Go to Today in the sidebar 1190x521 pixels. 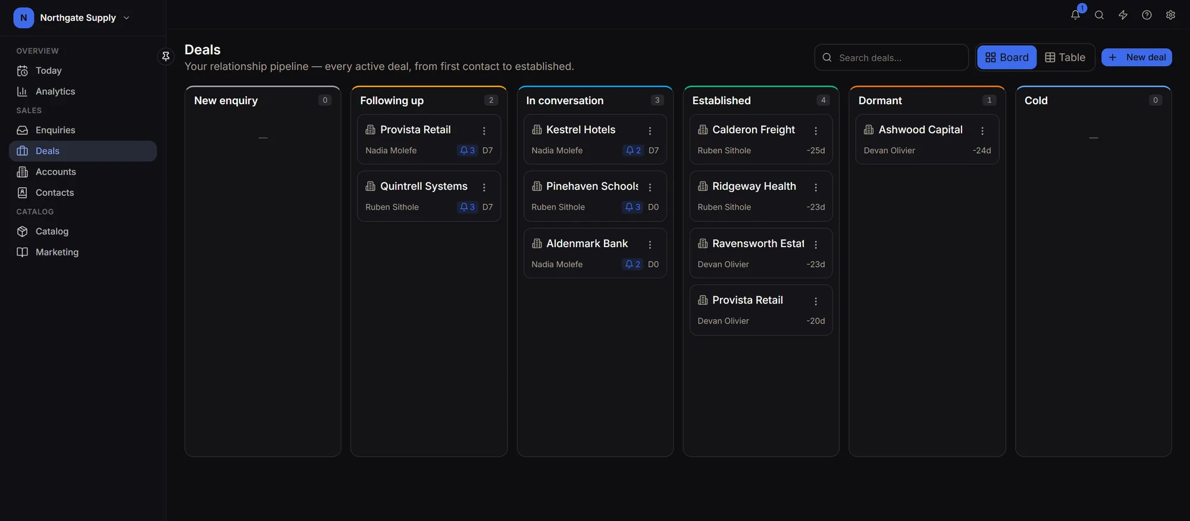pos(83,70)
